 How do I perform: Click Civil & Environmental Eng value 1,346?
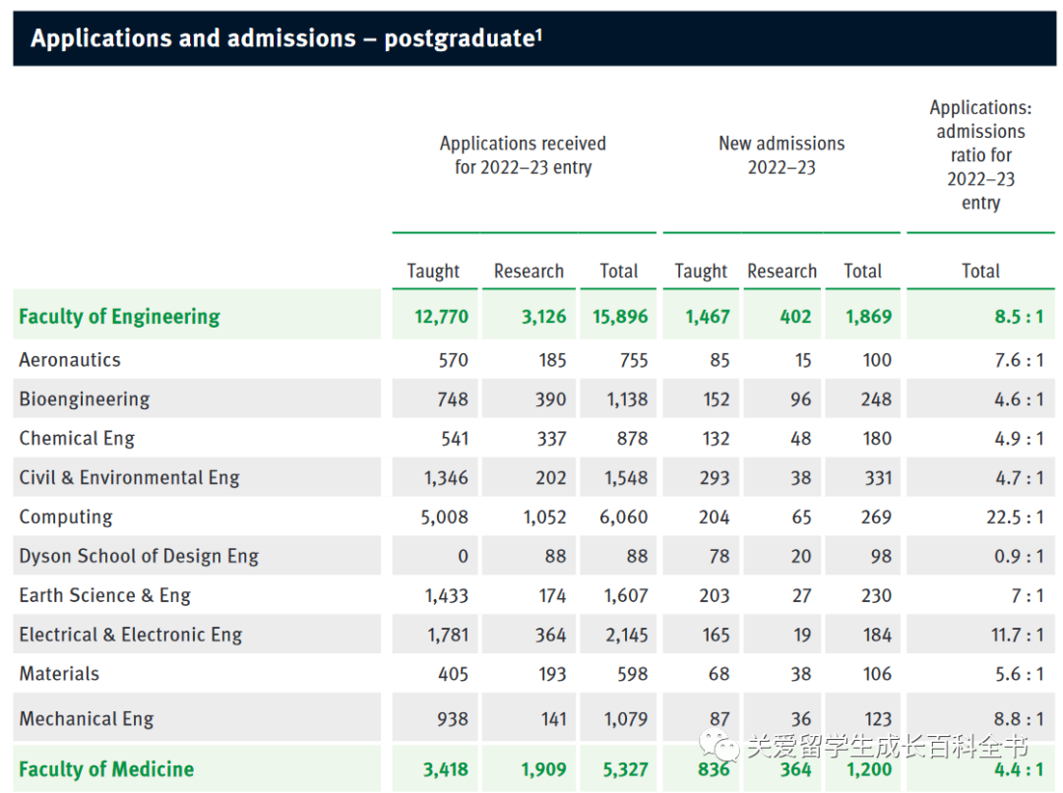pyautogui.click(x=446, y=478)
